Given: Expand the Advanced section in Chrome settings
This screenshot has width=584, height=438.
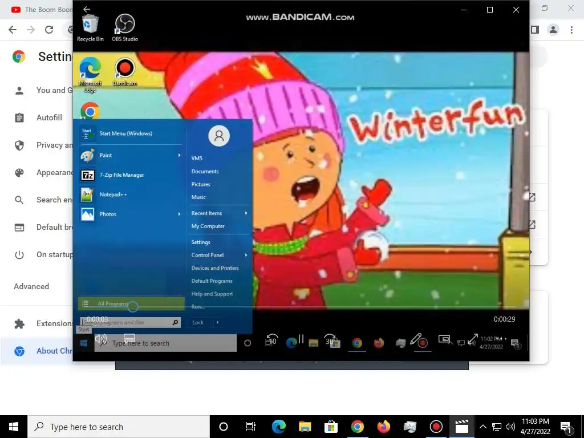Looking at the screenshot, I should coord(32,286).
